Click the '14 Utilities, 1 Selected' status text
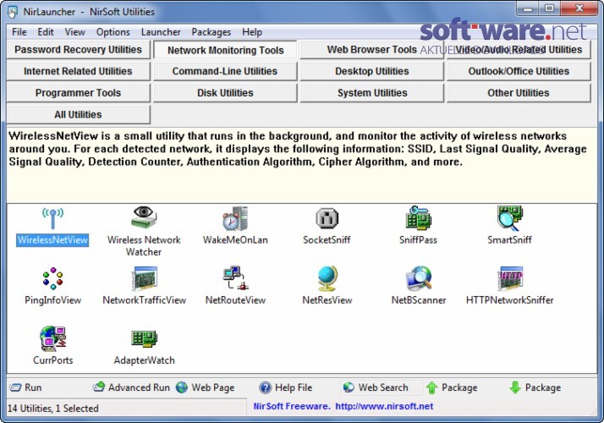The image size is (604, 423). click(53, 409)
